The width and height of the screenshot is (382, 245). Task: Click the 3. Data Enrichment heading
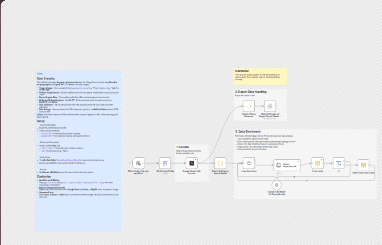248,131
